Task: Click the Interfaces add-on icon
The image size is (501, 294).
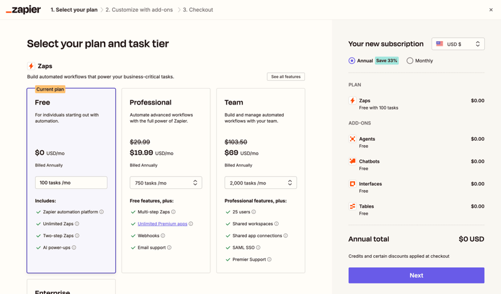Action: click(353, 184)
